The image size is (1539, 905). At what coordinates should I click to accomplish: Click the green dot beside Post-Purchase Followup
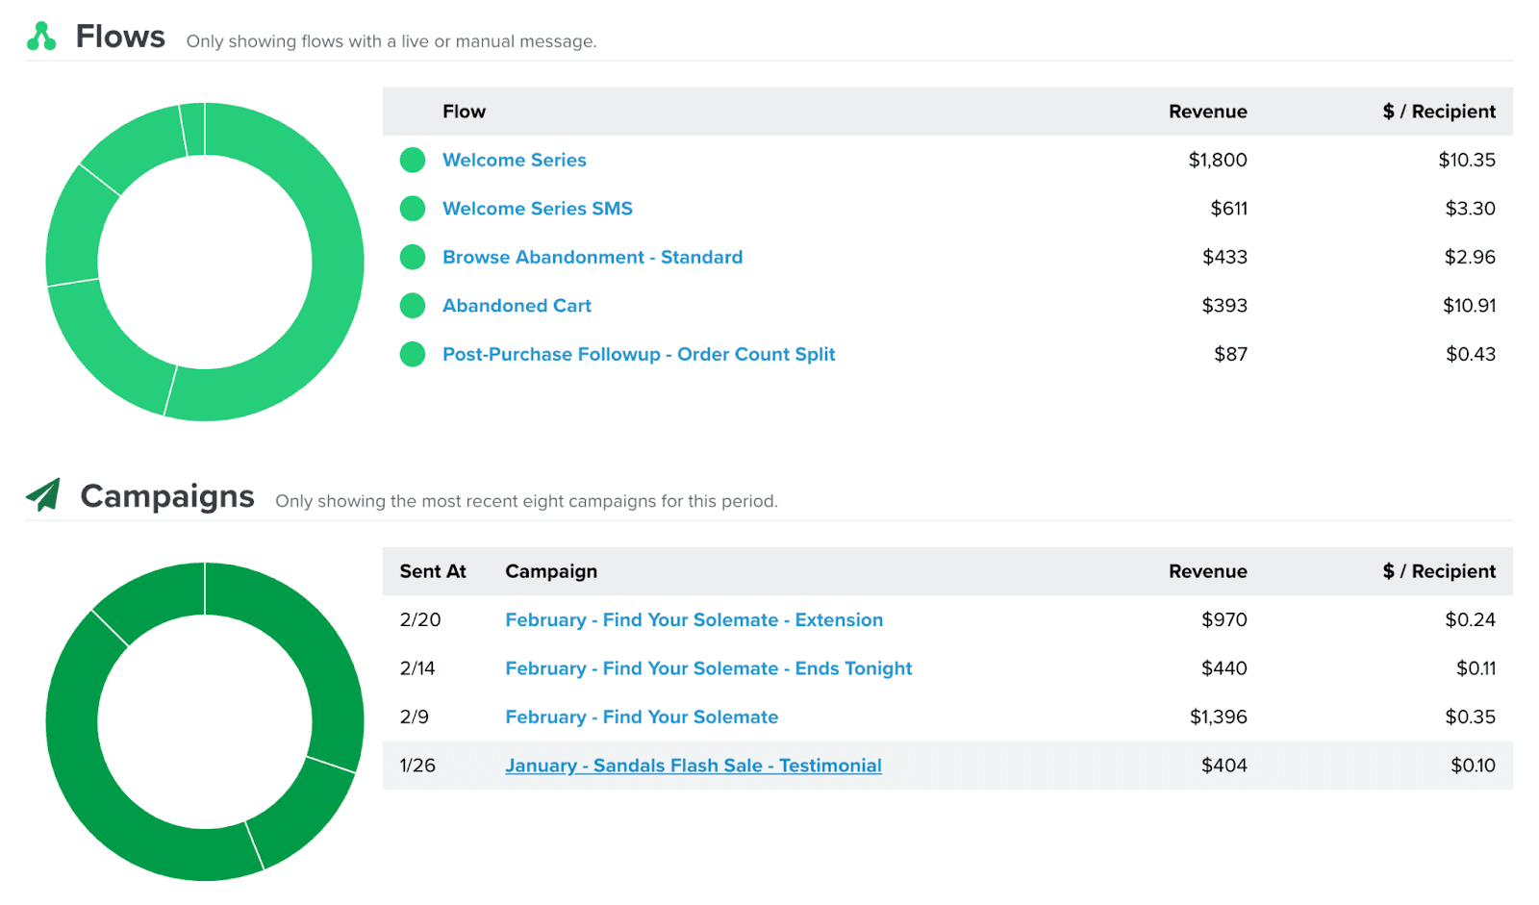(x=412, y=354)
